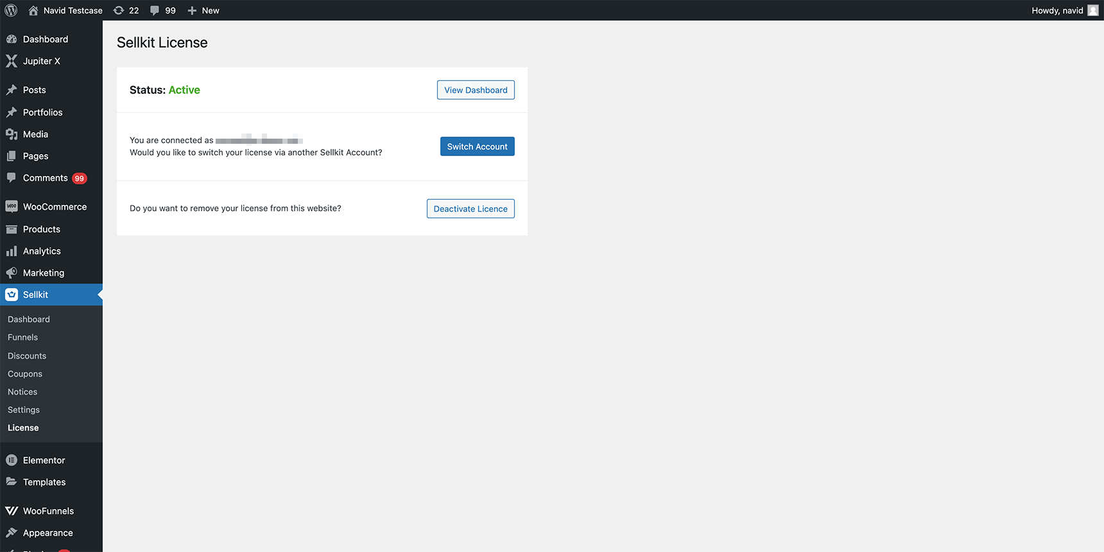Open the Analytics menu label
1104x552 pixels.
(x=42, y=251)
